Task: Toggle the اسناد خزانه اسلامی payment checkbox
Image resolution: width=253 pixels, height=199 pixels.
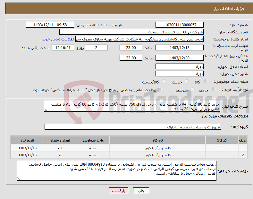Action: (x=161, y=89)
